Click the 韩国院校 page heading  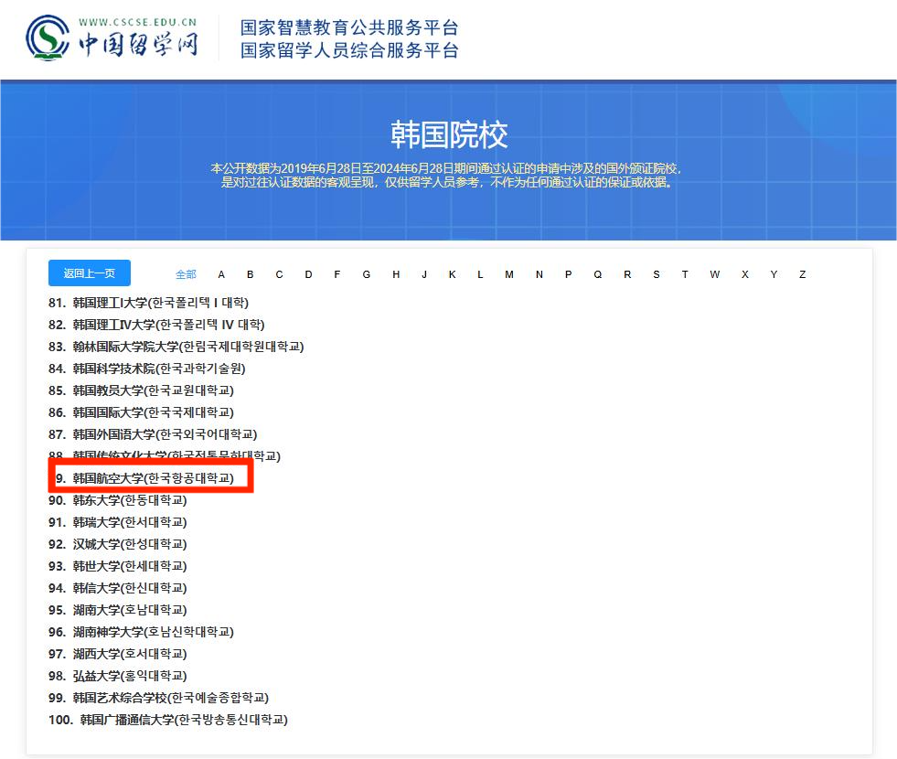[448, 134]
